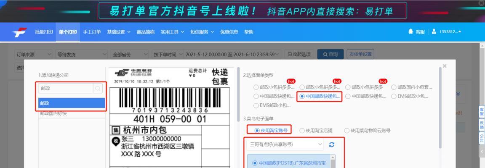485x168 pixels.
Task: Open the 反馈 side tab
Action: pos(482,125)
